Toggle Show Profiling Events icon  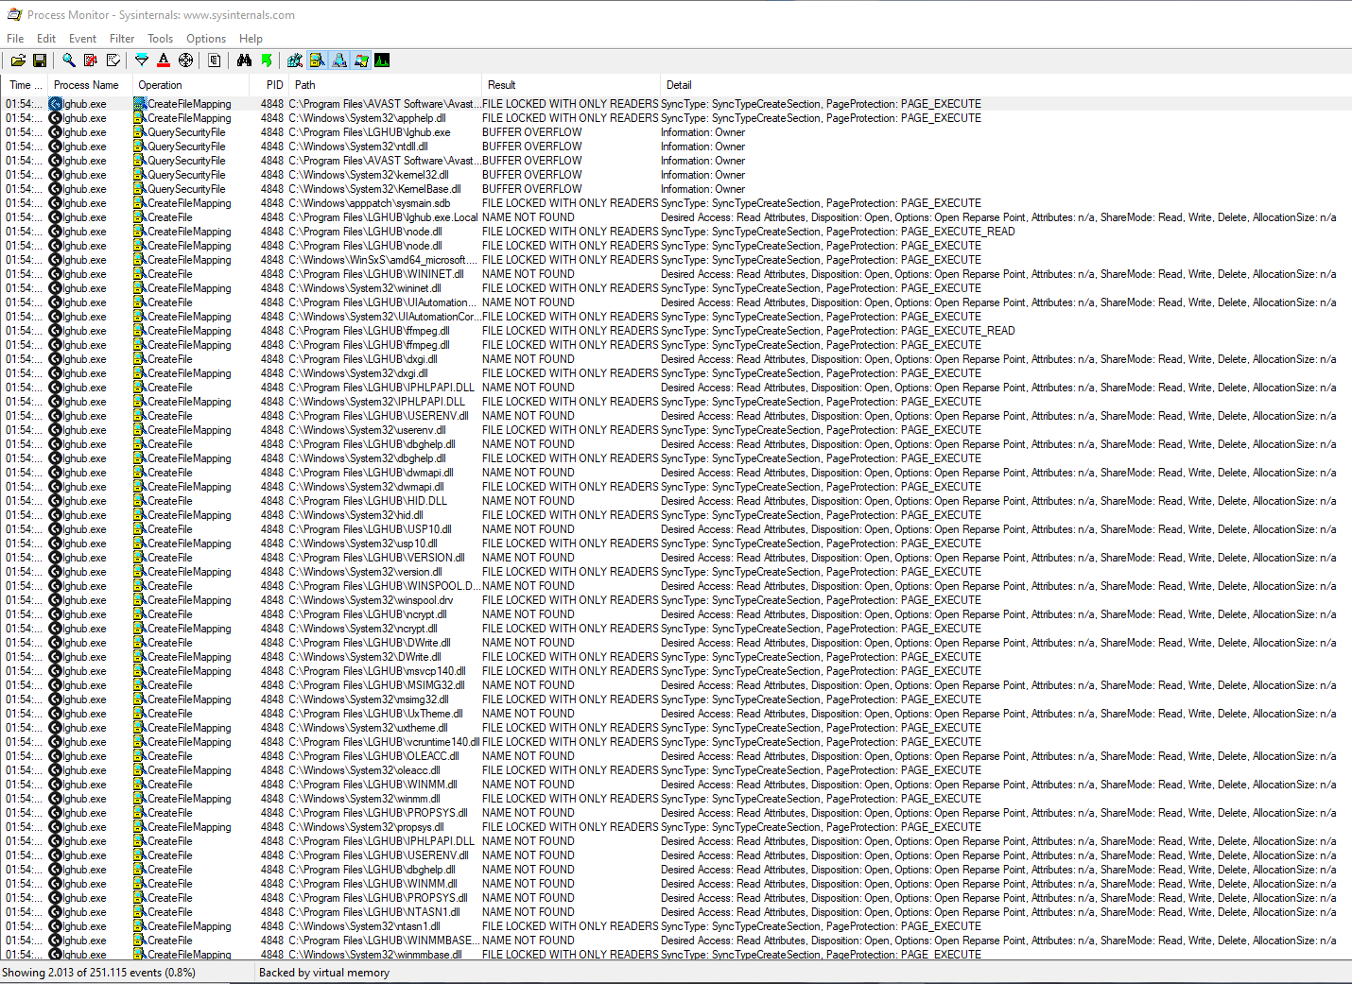tap(382, 60)
